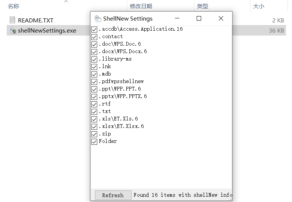Toggle the .docx\WPS.Docx.6 checkbox
Image resolution: width=292 pixels, height=202 pixels.
[94, 52]
